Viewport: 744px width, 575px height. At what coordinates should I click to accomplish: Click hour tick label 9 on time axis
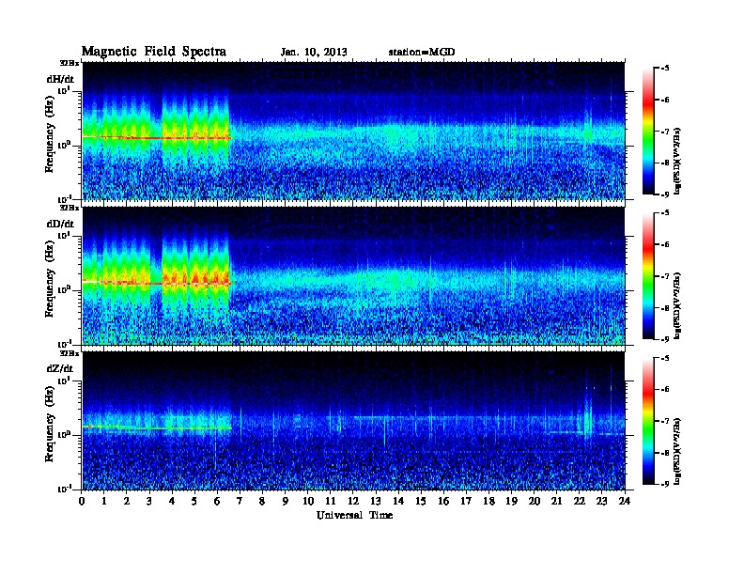tap(286, 502)
